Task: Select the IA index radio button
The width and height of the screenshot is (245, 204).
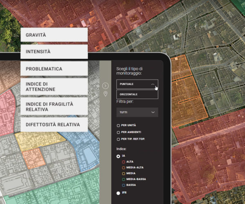Action: click(118, 156)
